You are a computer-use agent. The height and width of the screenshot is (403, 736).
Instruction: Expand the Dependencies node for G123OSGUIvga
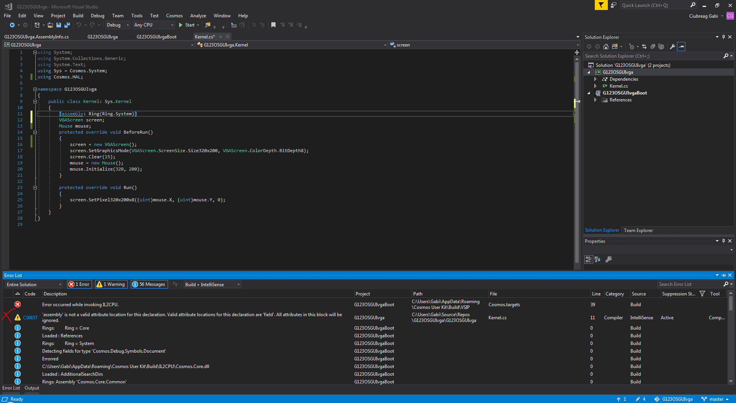point(596,79)
